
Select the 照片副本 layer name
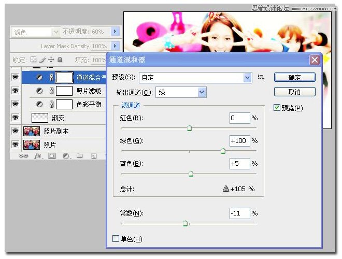click(56, 131)
